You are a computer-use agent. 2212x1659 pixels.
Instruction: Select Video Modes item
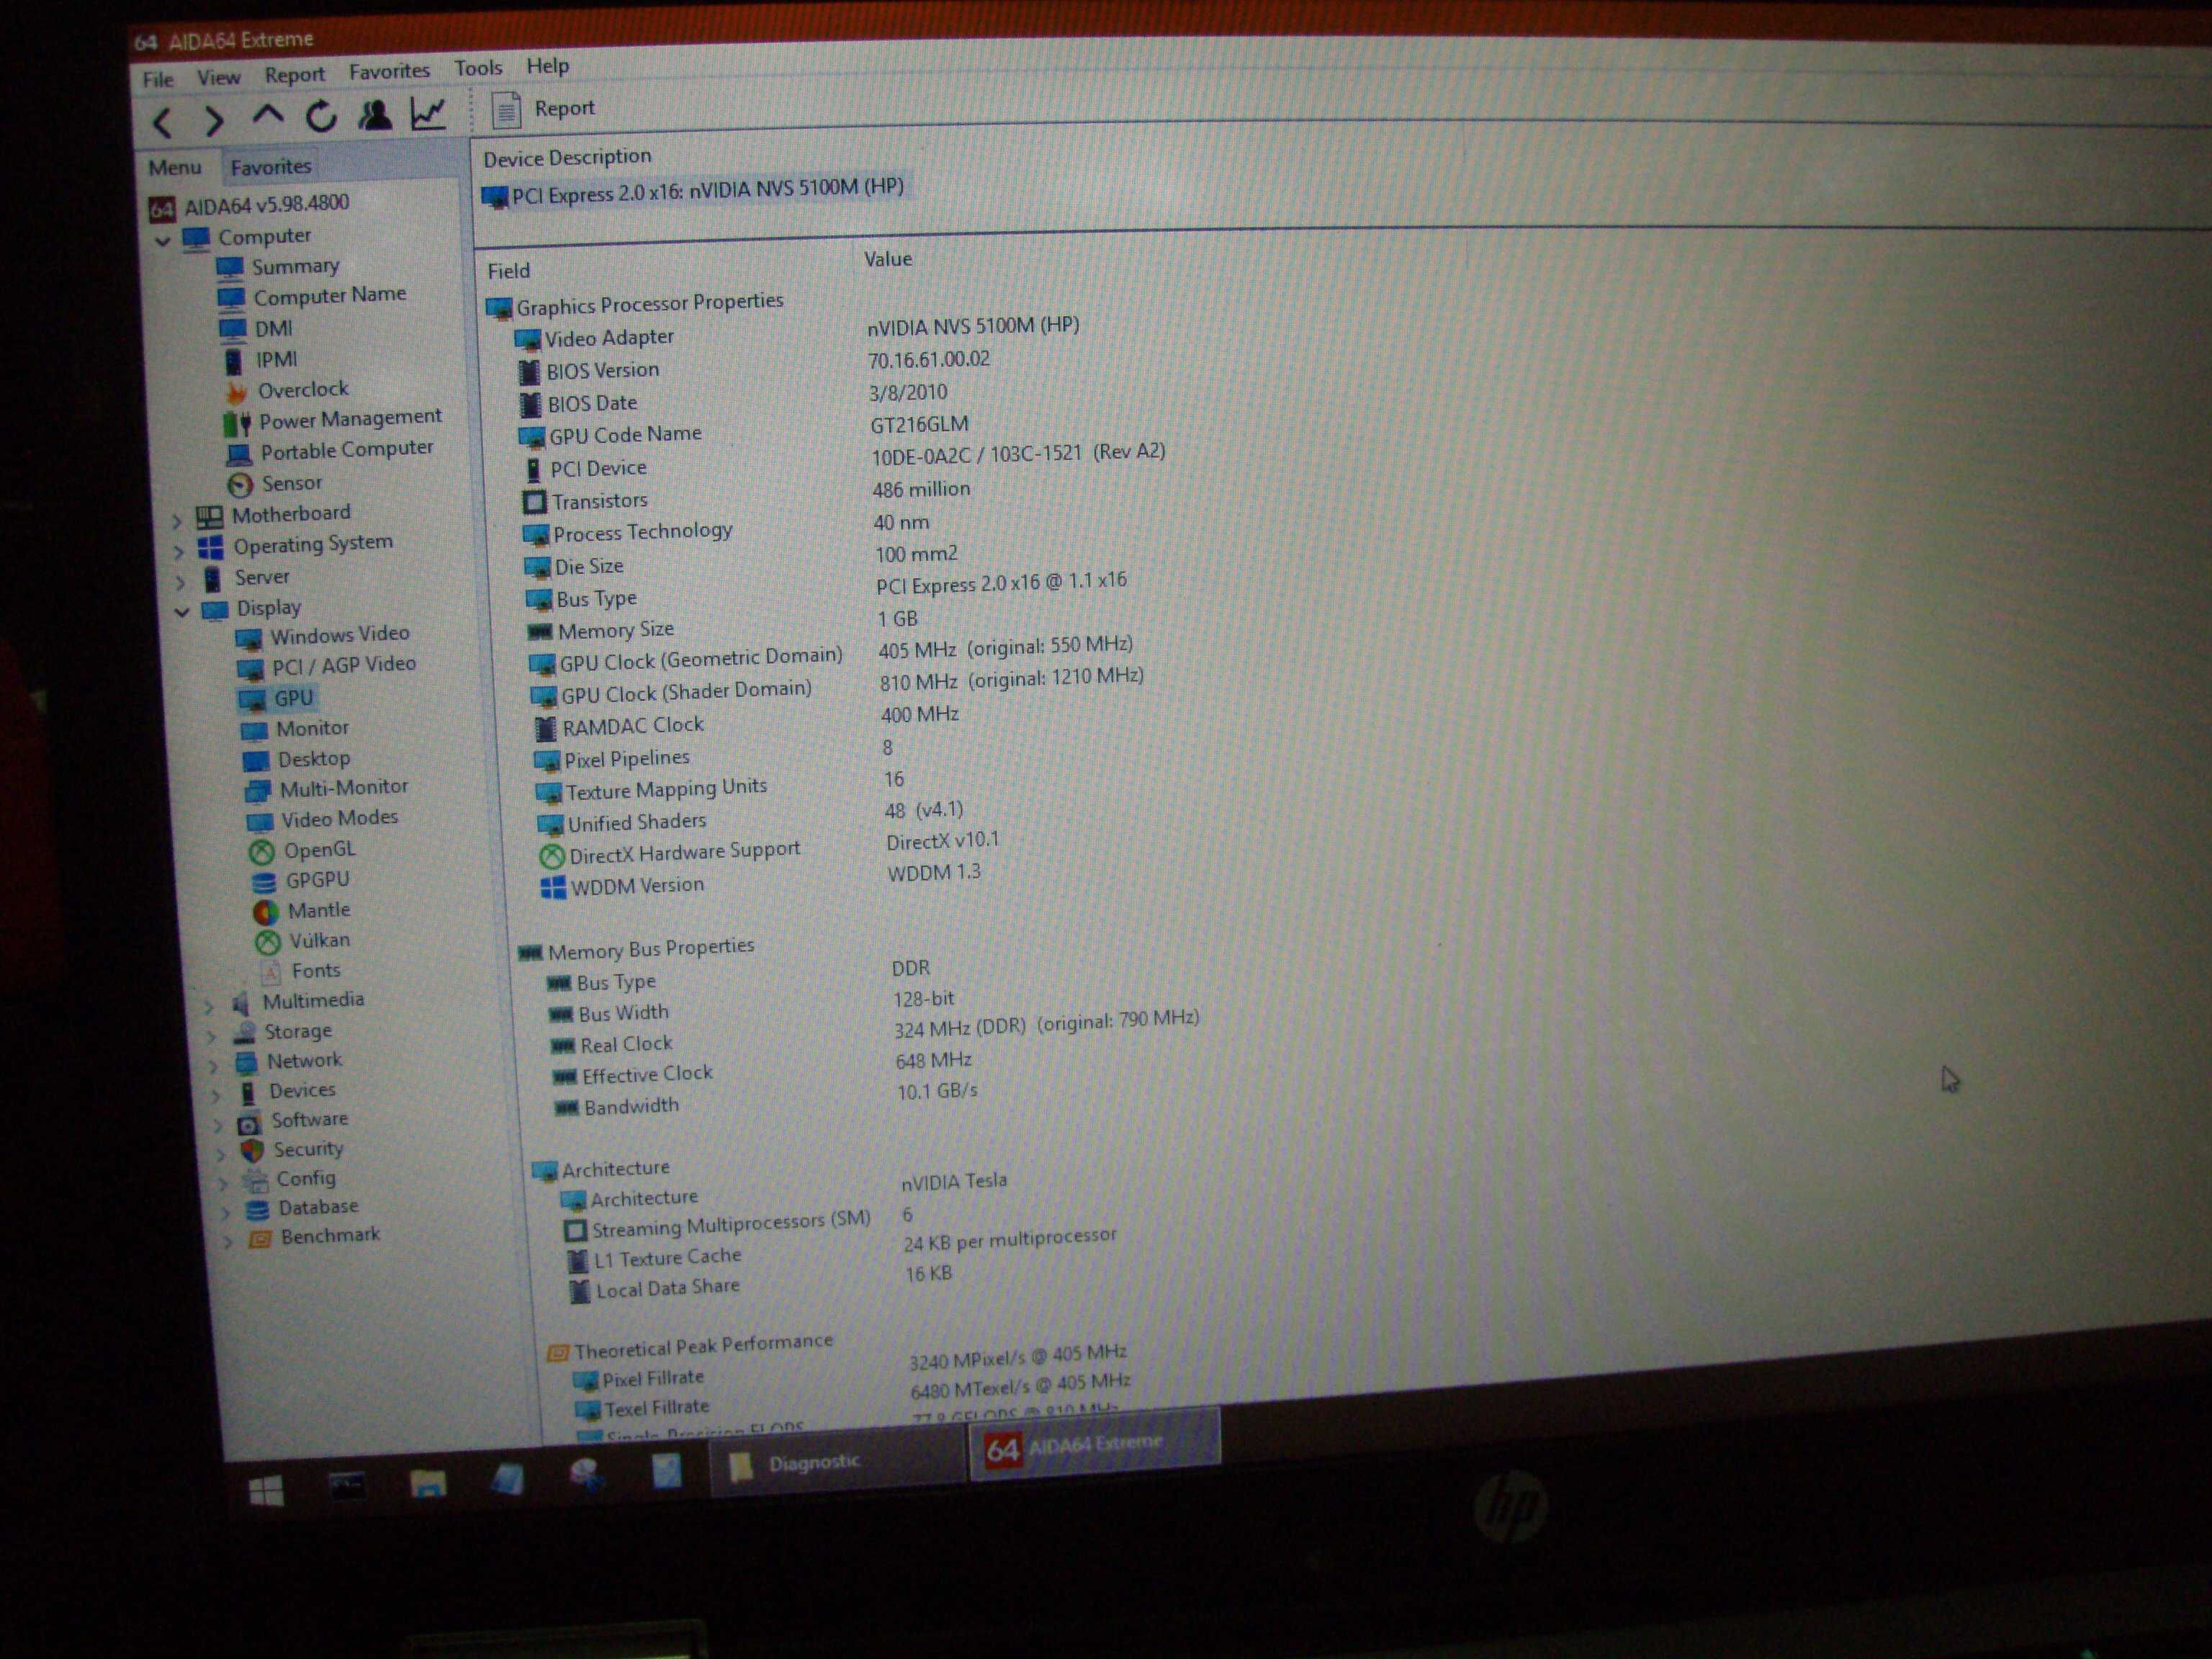(323, 820)
